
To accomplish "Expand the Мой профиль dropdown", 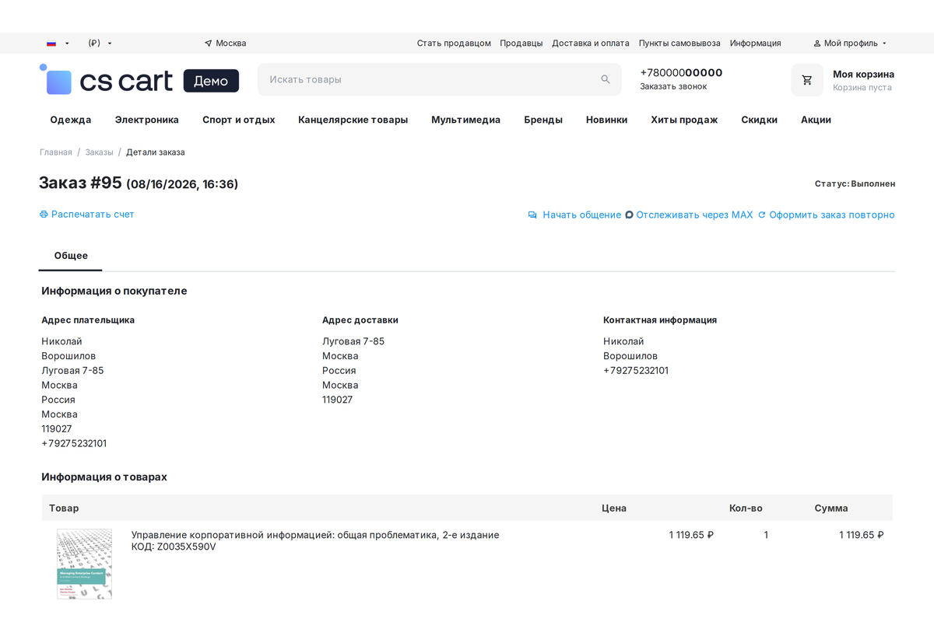I will [850, 44].
